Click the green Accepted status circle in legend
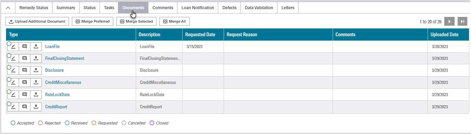This screenshot has width=471, height=134. coord(13,123)
